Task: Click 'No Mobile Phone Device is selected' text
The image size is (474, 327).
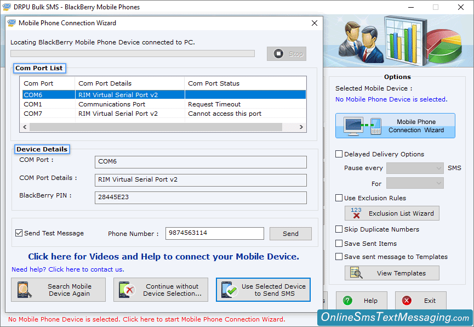Action: (x=391, y=99)
